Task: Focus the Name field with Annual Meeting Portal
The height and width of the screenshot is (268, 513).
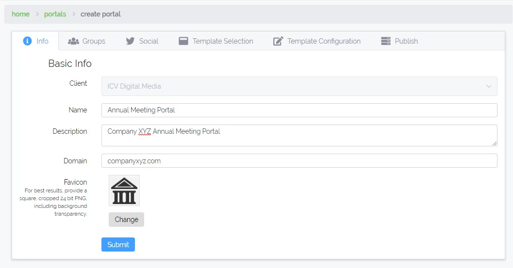Action: coord(299,110)
